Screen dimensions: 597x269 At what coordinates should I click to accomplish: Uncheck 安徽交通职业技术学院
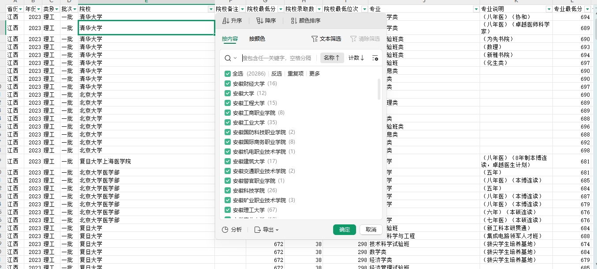(228, 171)
